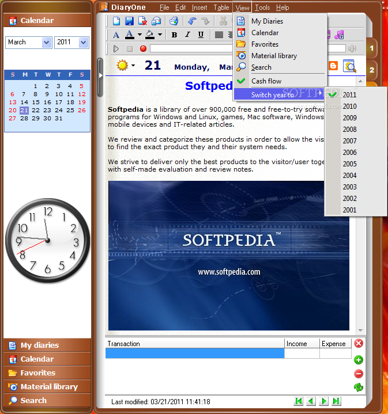Start recording with the red record button
This screenshot has height=414, width=388.
[x=143, y=48]
